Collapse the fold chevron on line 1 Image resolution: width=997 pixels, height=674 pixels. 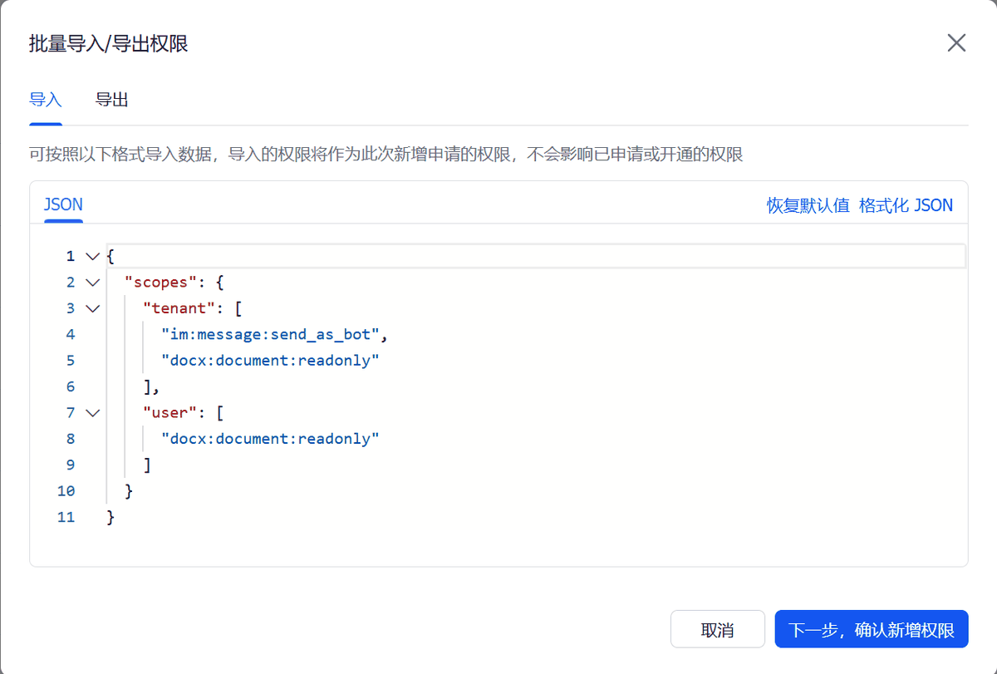[92, 256]
